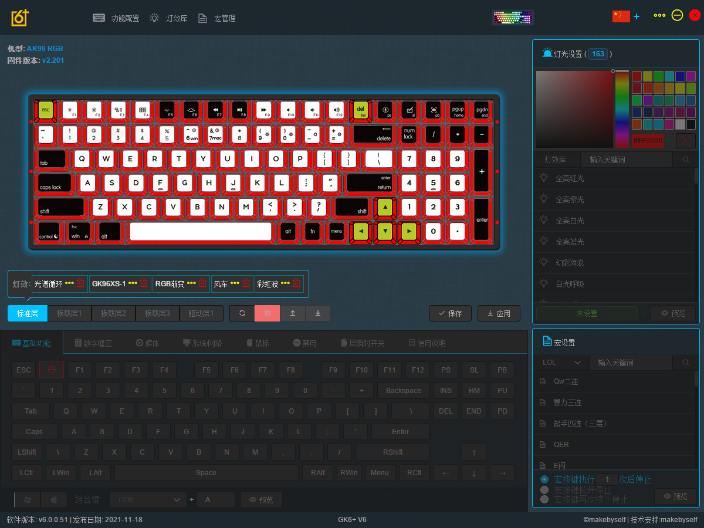The width and height of the screenshot is (704, 528).
Task: Select the Apple macOS icon button
Action: [x=53, y=500]
